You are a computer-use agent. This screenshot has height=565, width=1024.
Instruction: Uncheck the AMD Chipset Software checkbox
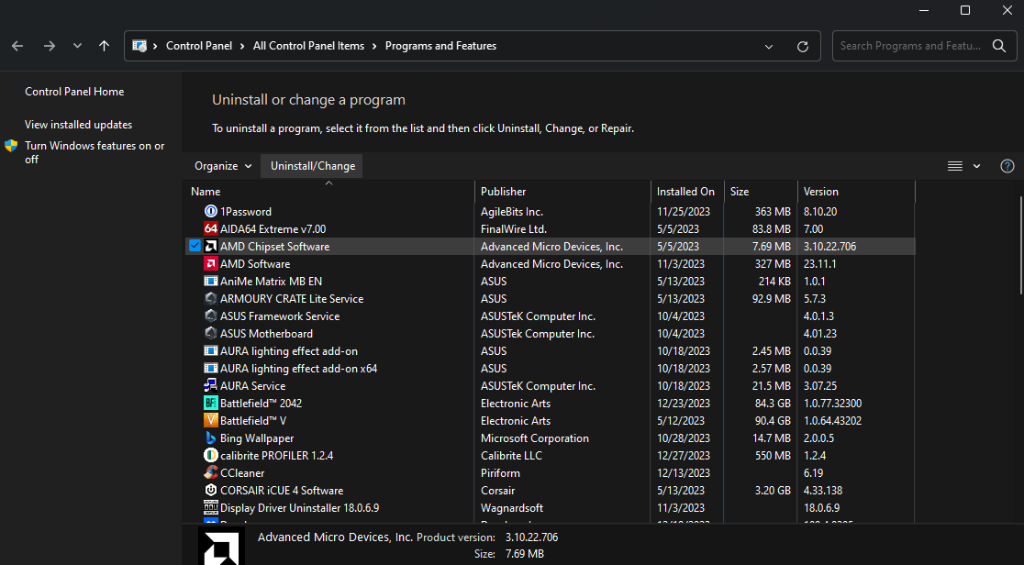(195, 247)
